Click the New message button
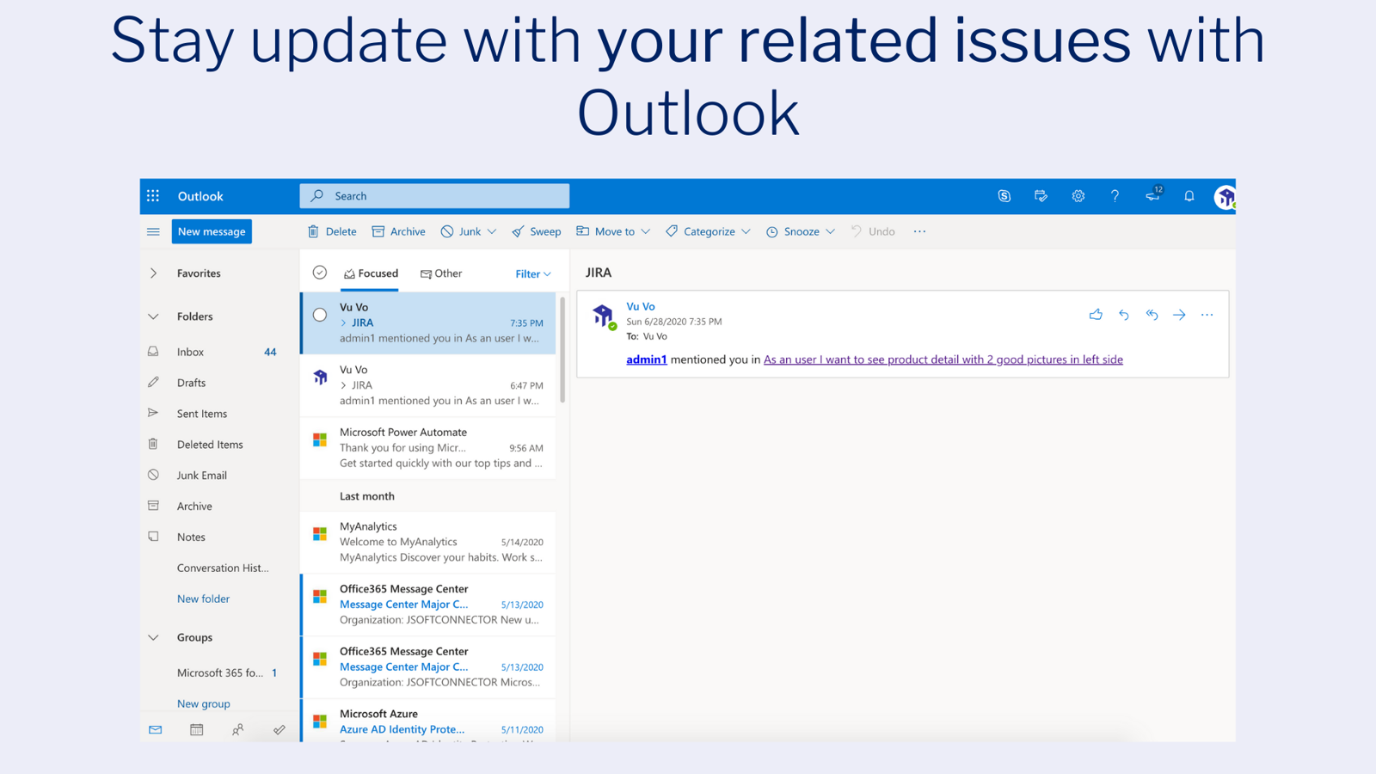Viewport: 1376px width, 774px height. click(x=212, y=231)
